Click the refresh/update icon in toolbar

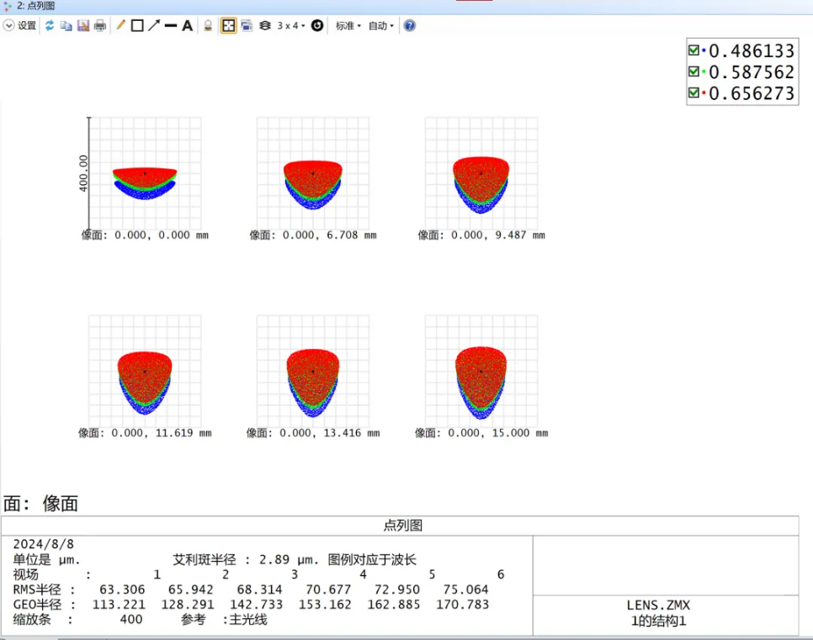[50, 26]
